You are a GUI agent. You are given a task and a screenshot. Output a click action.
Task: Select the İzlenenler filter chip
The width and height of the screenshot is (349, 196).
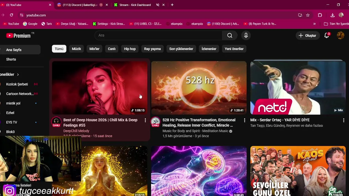(209, 49)
